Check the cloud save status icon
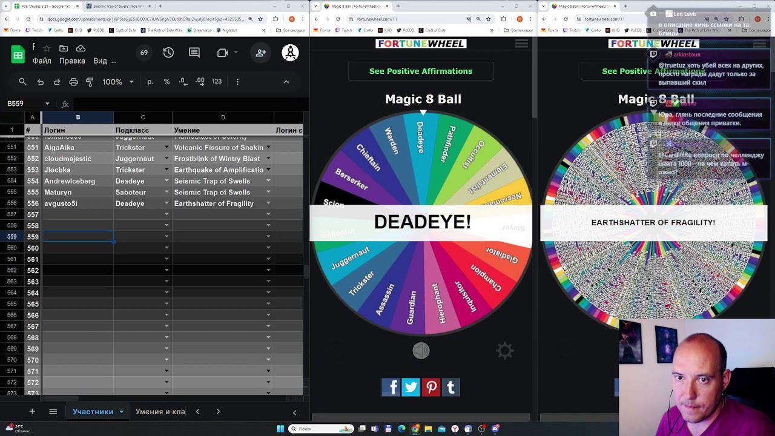The height and width of the screenshot is (436, 775). pos(81,48)
